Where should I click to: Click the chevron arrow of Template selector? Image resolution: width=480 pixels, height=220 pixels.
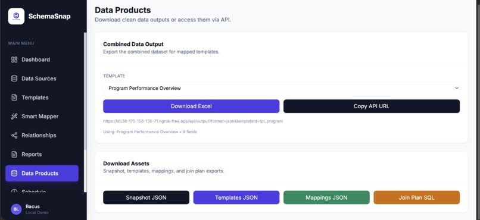point(456,88)
